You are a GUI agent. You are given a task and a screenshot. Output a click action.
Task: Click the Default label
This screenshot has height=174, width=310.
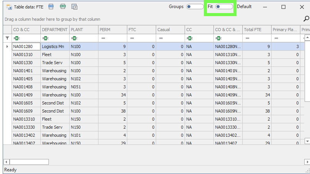coord(244,7)
